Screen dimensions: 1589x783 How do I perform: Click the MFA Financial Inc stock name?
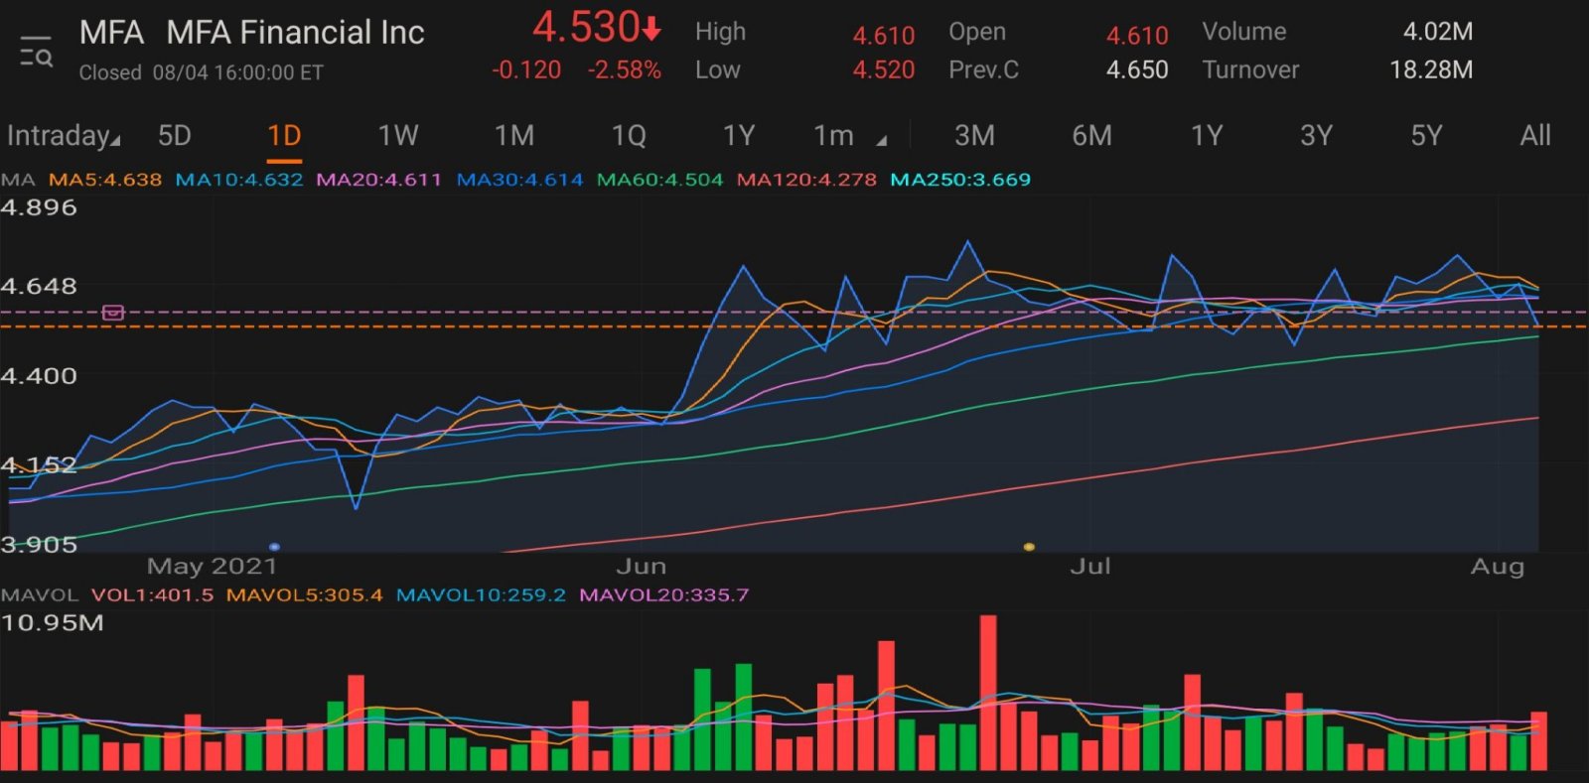click(295, 33)
